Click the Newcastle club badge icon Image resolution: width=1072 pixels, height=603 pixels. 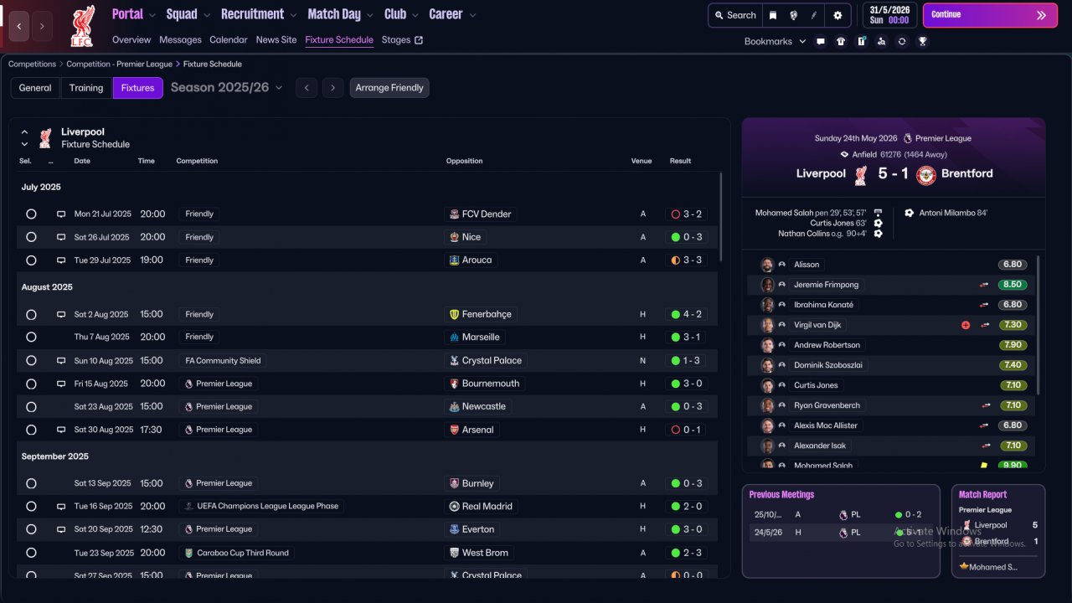point(454,407)
